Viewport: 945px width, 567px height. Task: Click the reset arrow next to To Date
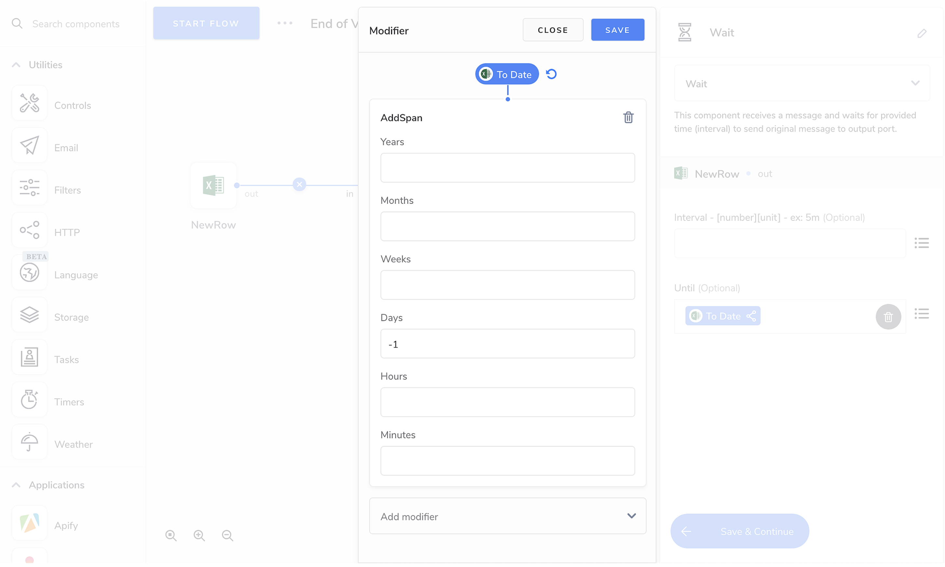pos(551,74)
